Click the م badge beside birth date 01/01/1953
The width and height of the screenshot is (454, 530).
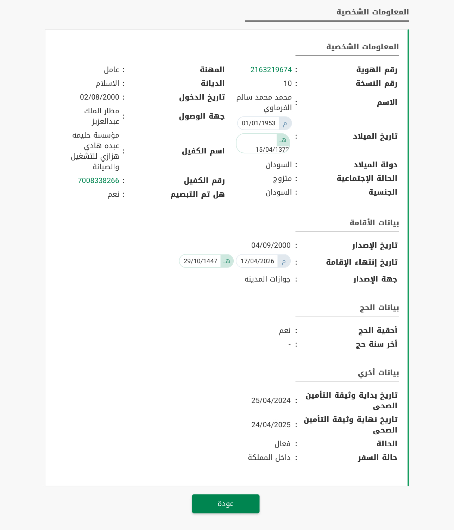click(x=285, y=124)
